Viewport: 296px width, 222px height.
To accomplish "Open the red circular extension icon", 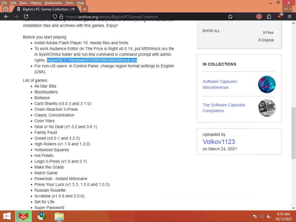I will click(x=259, y=16).
